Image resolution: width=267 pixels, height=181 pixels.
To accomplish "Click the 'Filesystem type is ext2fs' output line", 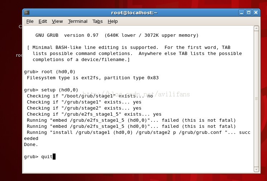I will pos(92,78).
